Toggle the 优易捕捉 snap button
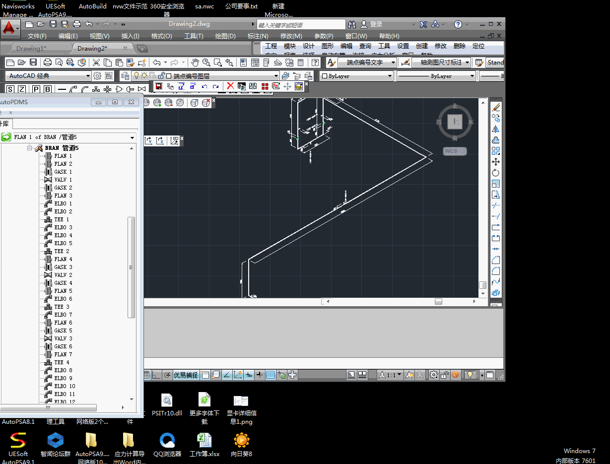The image size is (610, 464). [186, 375]
